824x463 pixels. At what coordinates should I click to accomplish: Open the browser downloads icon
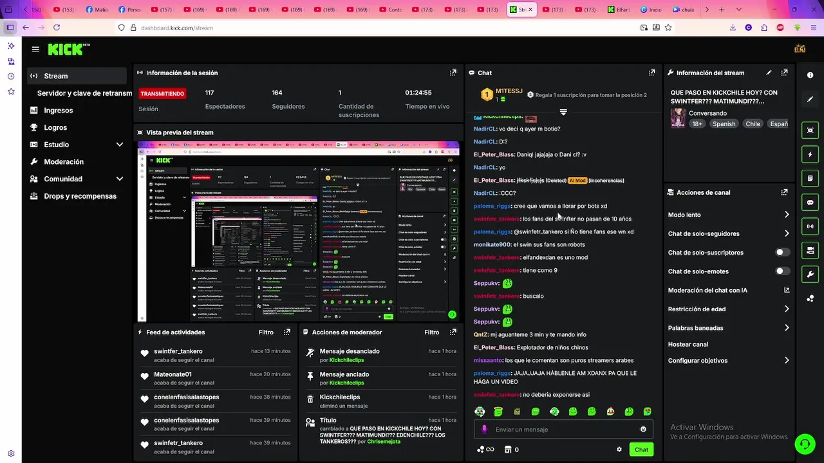733,28
